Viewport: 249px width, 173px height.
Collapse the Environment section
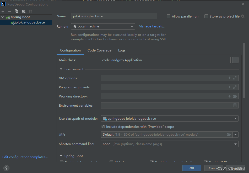click(x=61, y=69)
